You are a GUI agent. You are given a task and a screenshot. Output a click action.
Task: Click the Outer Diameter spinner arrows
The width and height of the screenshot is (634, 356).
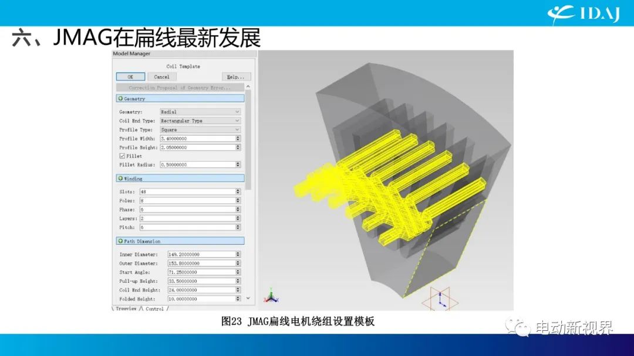tap(238, 263)
